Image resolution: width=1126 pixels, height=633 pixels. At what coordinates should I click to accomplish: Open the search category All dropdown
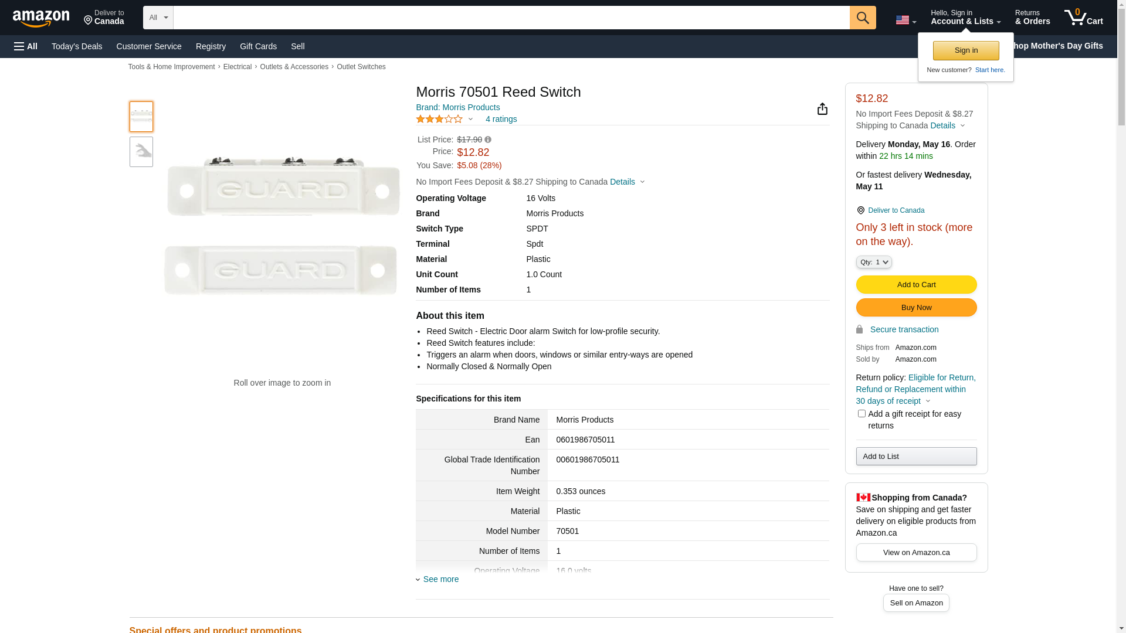point(158,18)
